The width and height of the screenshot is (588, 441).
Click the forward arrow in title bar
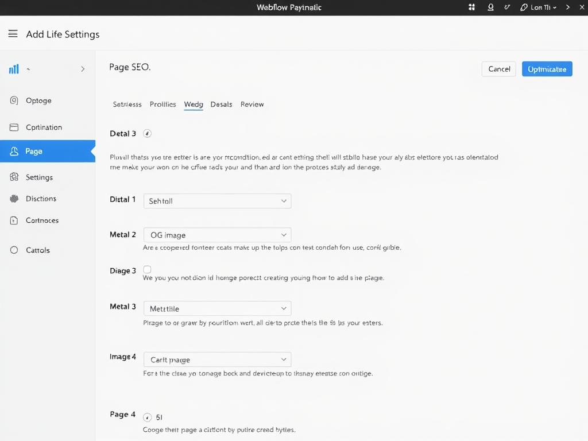568,7
